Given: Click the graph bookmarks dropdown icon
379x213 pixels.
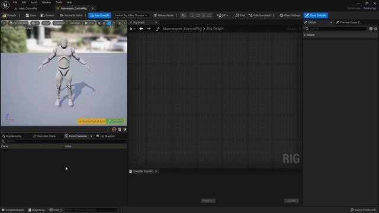Looking at the screenshot, I should pyautogui.click(x=132, y=29).
